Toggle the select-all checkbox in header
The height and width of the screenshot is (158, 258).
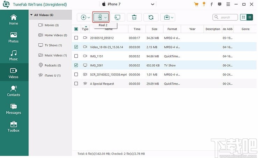(76, 29)
